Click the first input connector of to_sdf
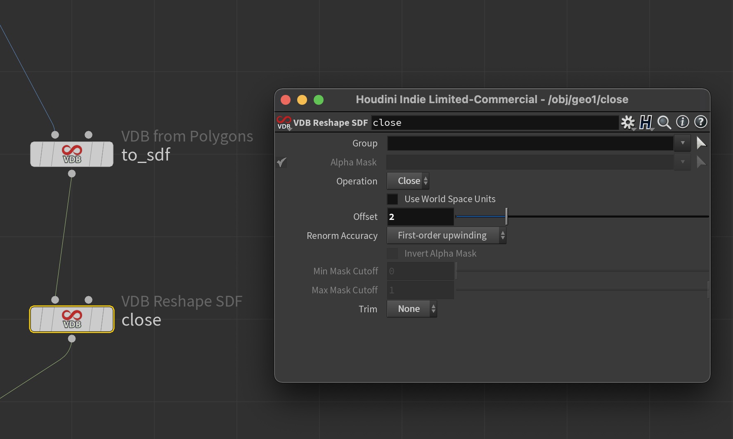733x439 pixels. coord(55,135)
